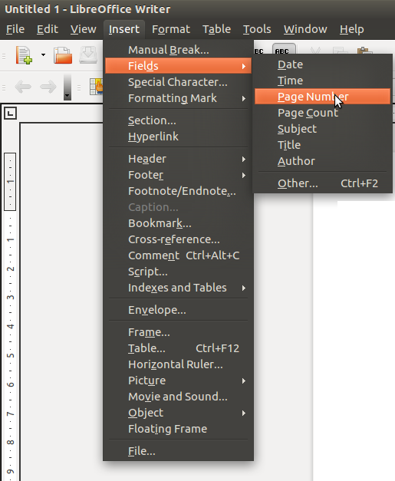Insert the Page Number field

[x=322, y=97]
